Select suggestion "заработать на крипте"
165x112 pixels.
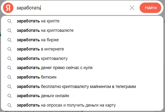tap(82, 21)
